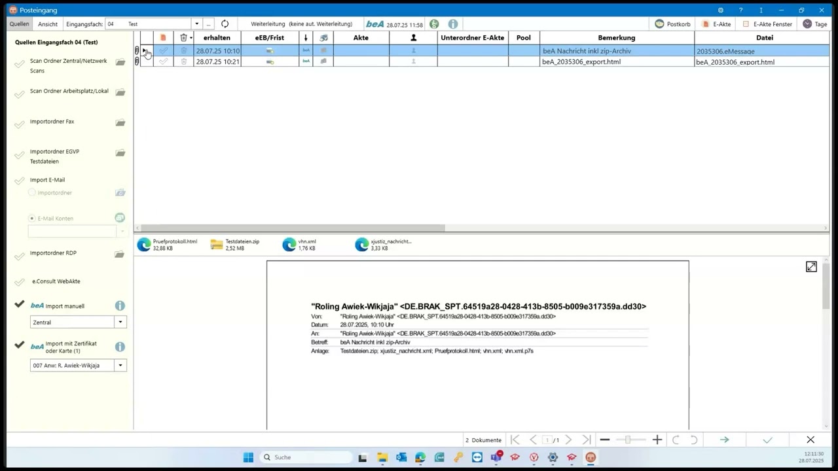Screen dimensions: 838x471
Task: Switch to the Quellen tab
Action: pos(19,24)
